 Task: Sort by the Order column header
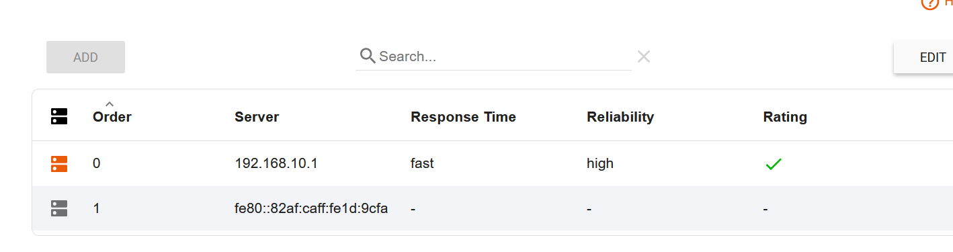point(112,117)
